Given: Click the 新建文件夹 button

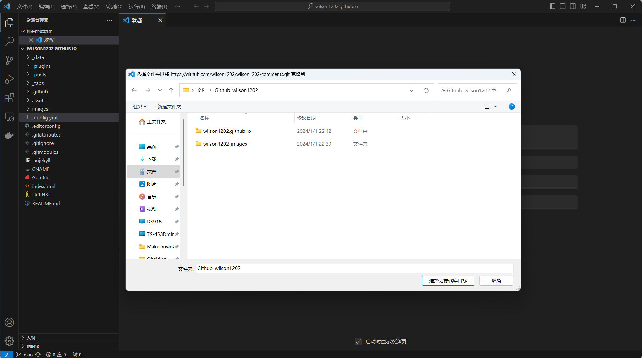Looking at the screenshot, I should click(169, 107).
